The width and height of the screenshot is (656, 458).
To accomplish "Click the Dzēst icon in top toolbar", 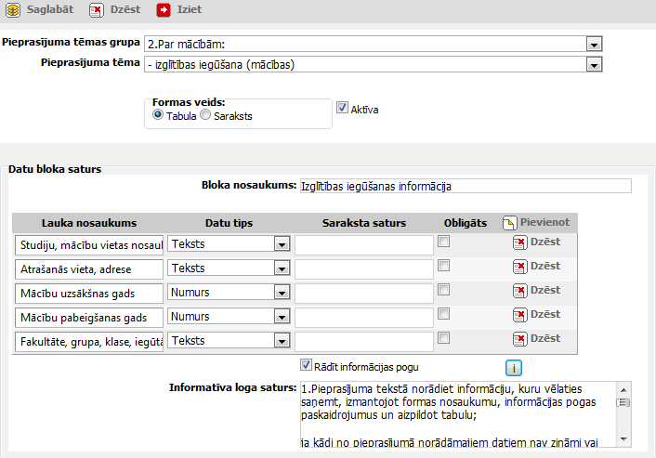I will pos(97,10).
